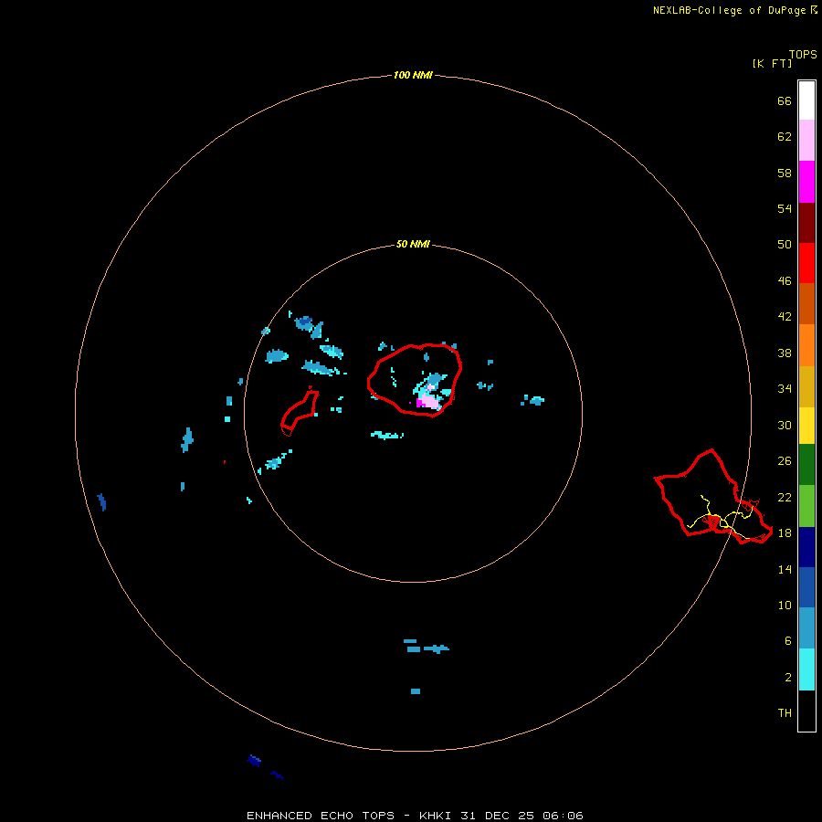Click the 50 NMI range ring label
Screen dimensions: 822x822
413,244
